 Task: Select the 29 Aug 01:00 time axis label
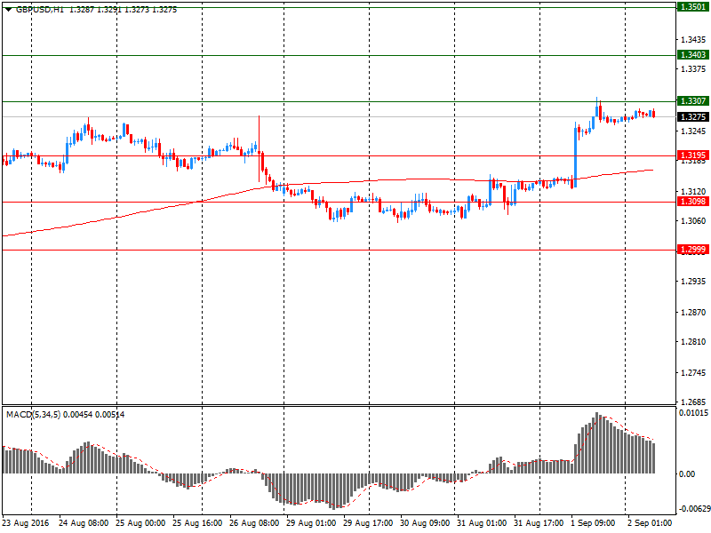(311, 523)
